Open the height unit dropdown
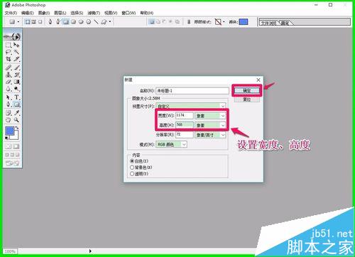The image size is (355, 257). point(210,125)
